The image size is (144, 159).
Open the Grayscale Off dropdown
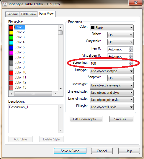120,42
